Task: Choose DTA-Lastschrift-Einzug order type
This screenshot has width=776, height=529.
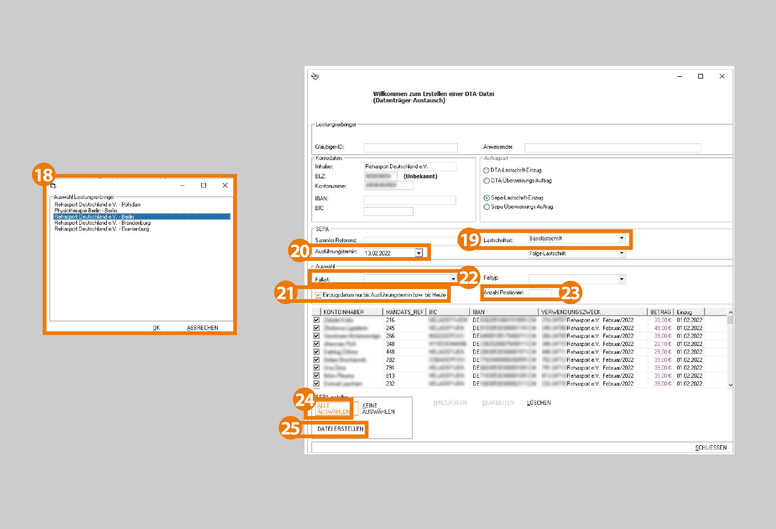Action: point(486,170)
